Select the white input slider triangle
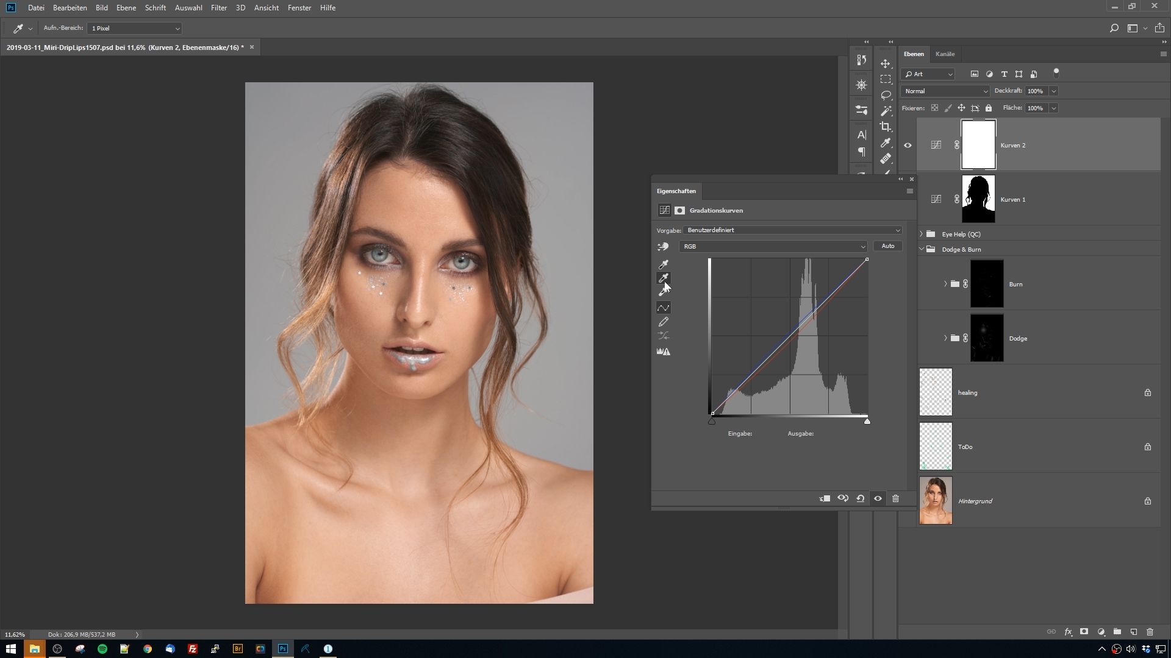 tap(867, 421)
